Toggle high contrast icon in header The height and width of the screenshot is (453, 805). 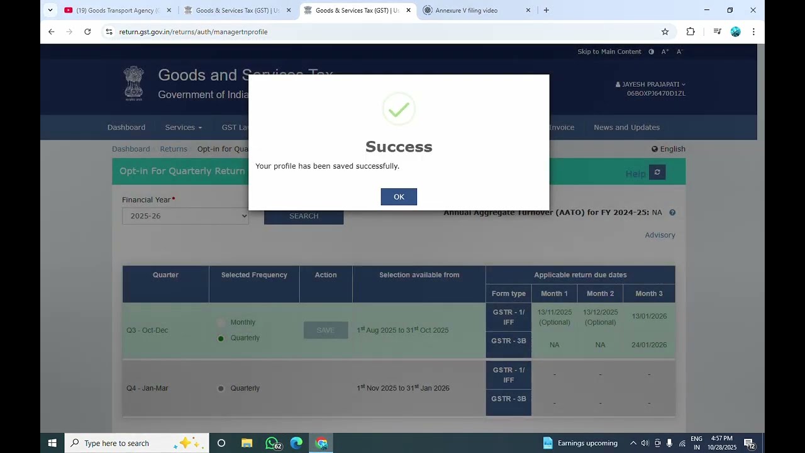[x=651, y=52]
